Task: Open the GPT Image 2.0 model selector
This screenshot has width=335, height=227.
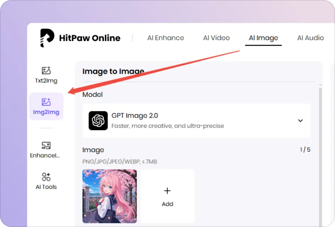Action: (196, 121)
